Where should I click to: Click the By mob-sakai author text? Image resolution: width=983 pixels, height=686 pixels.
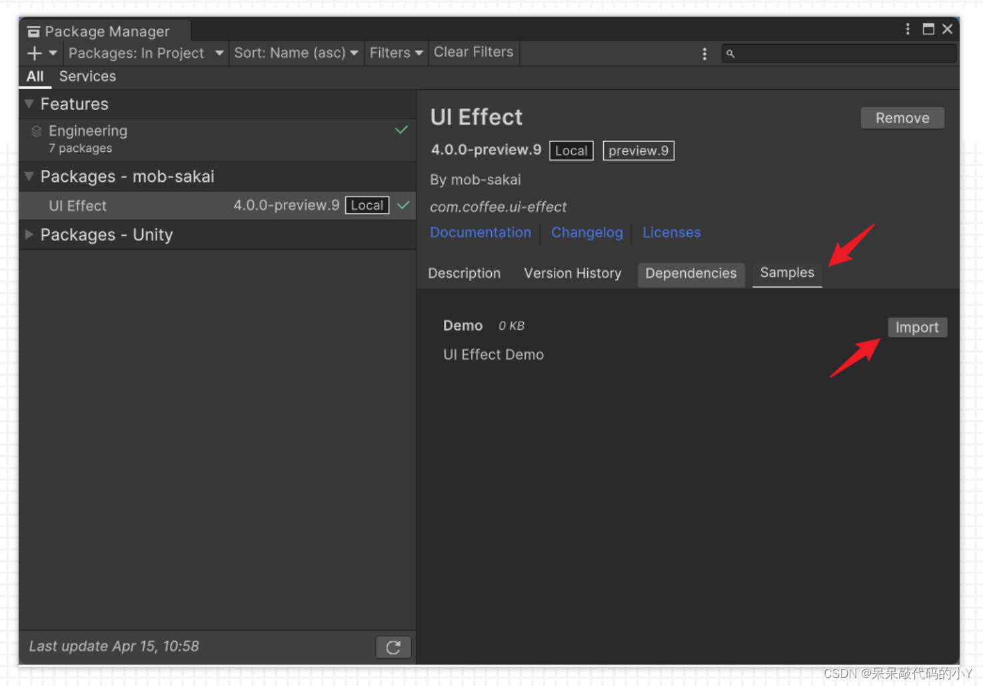click(x=476, y=180)
